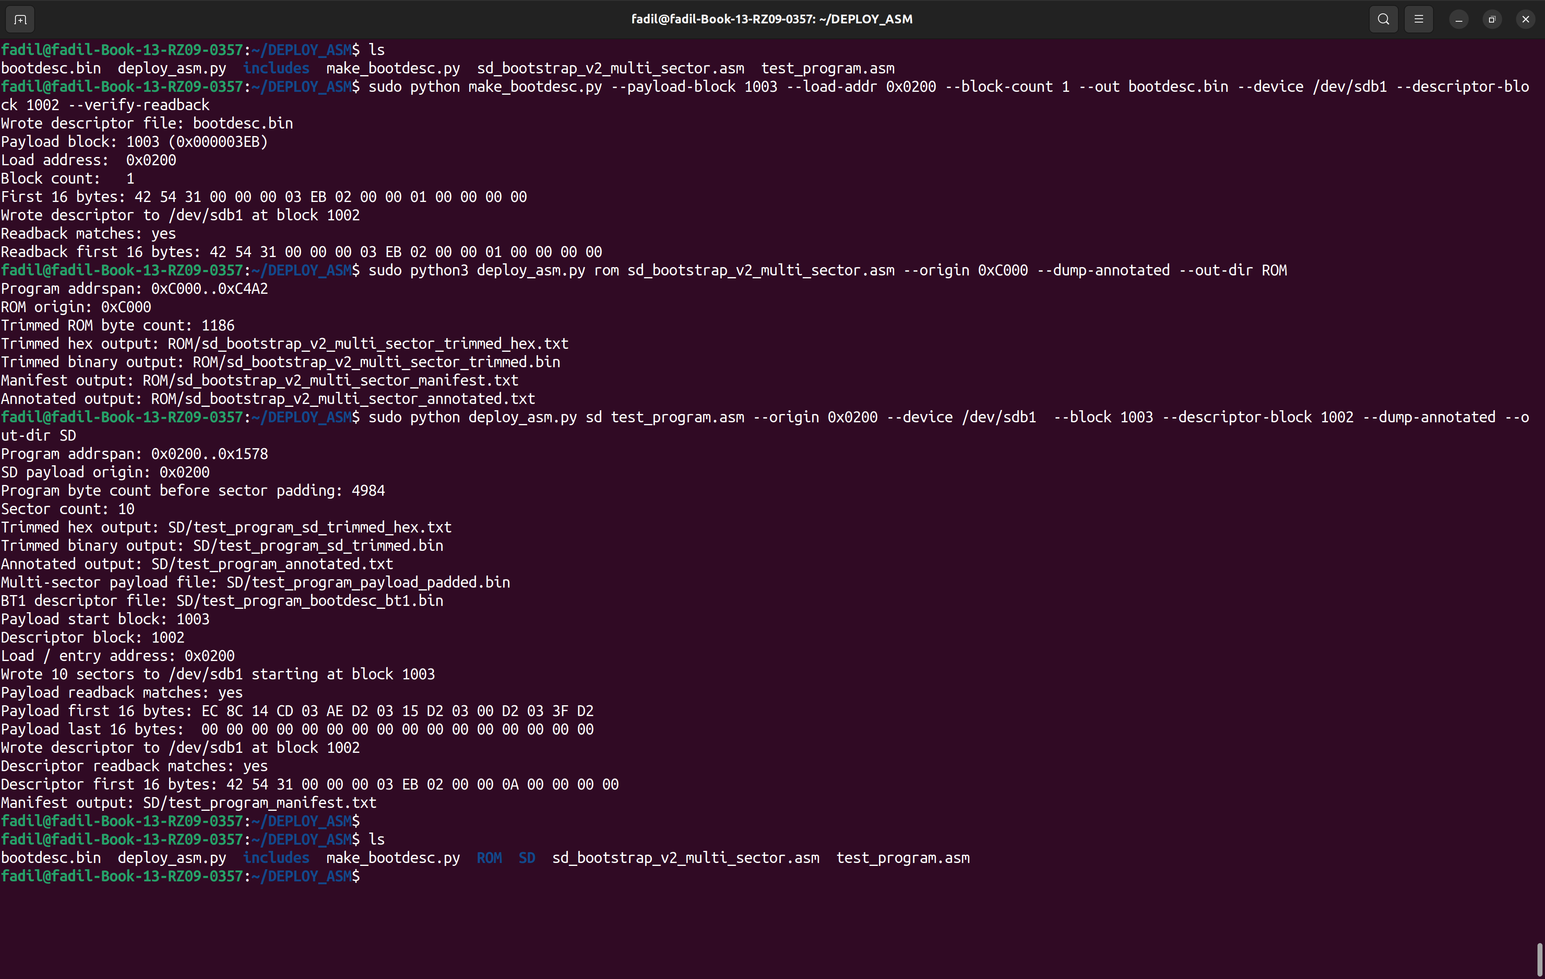
Task: Click the line 'Load address: 0x0200'
Action: (x=89, y=160)
